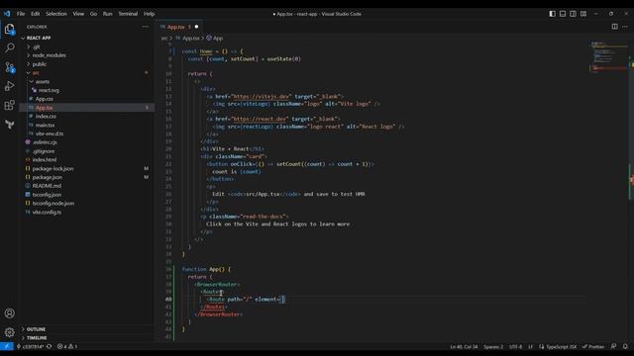Click the UTF-8 encoding status item
The image size is (634, 356).
pyautogui.click(x=515, y=346)
